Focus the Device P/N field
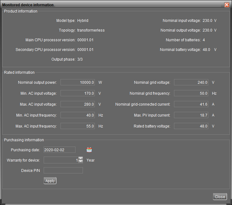 coord(63,170)
